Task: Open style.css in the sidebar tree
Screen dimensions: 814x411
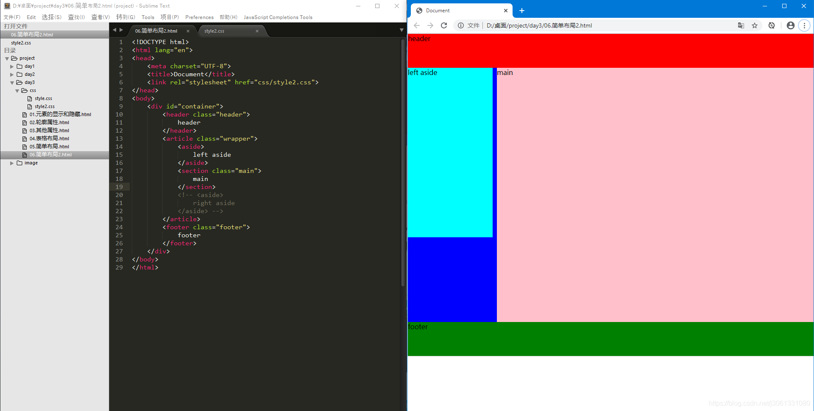Action: 43,98
